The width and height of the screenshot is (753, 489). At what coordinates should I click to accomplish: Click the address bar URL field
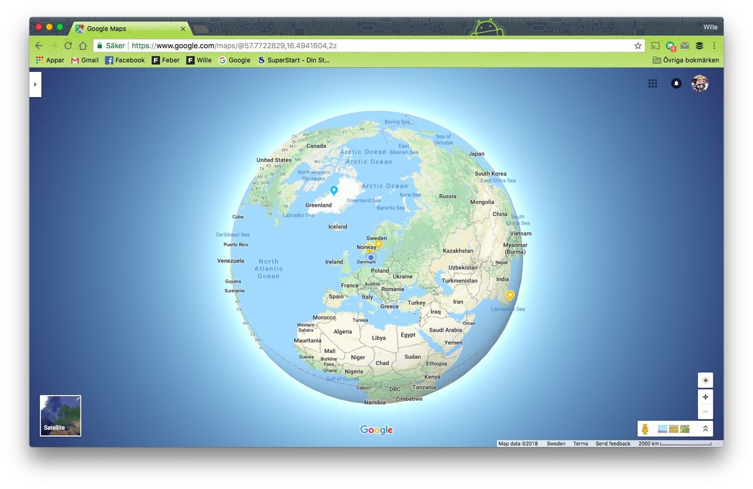[235, 45]
